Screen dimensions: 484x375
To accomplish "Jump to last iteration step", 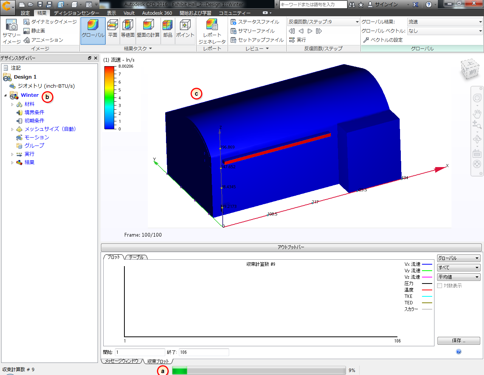I will pos(319,31).
